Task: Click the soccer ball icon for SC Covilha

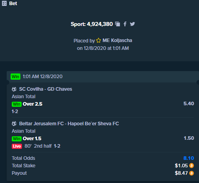Action: point(14,89)
